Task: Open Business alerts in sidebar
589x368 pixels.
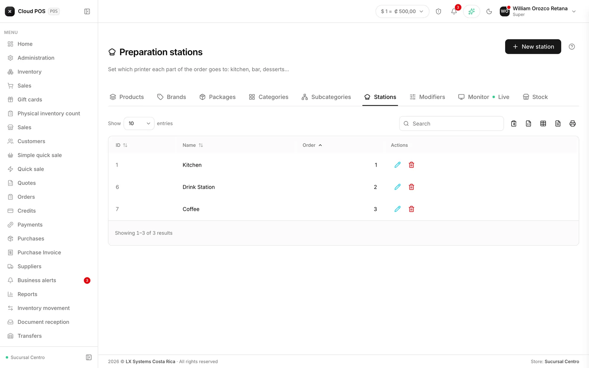Action: [x=49, y=280]
